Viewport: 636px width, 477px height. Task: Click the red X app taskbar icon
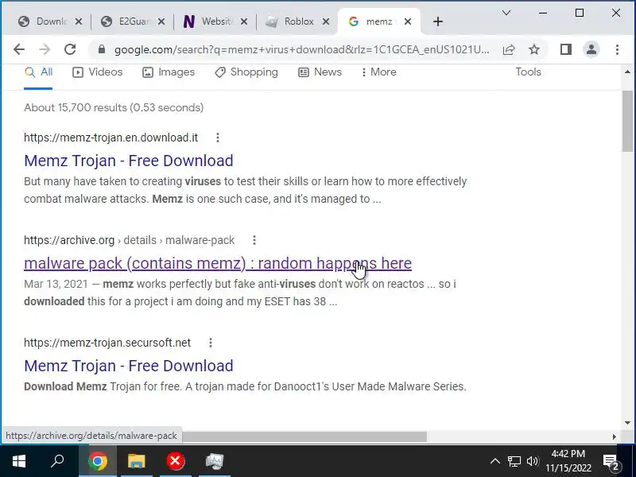tap(175, 461)
